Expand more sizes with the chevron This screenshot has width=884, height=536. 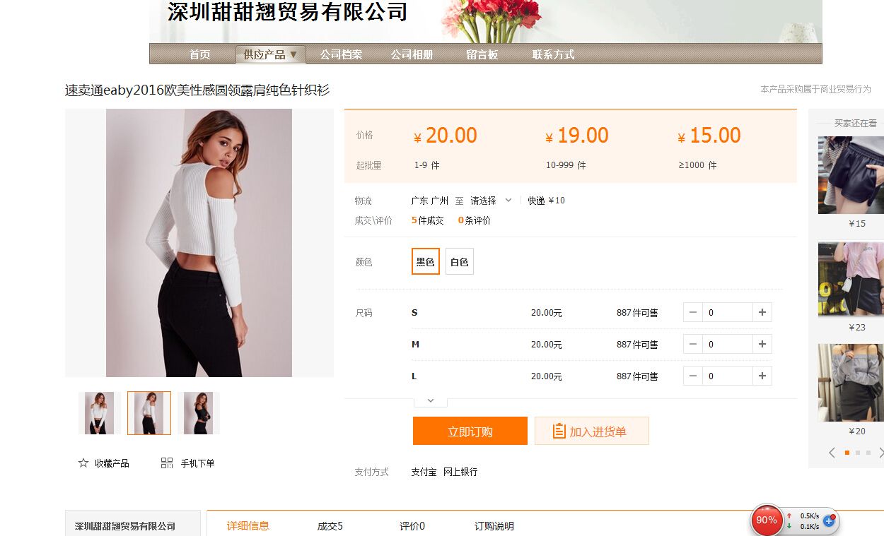pos(430,400)
